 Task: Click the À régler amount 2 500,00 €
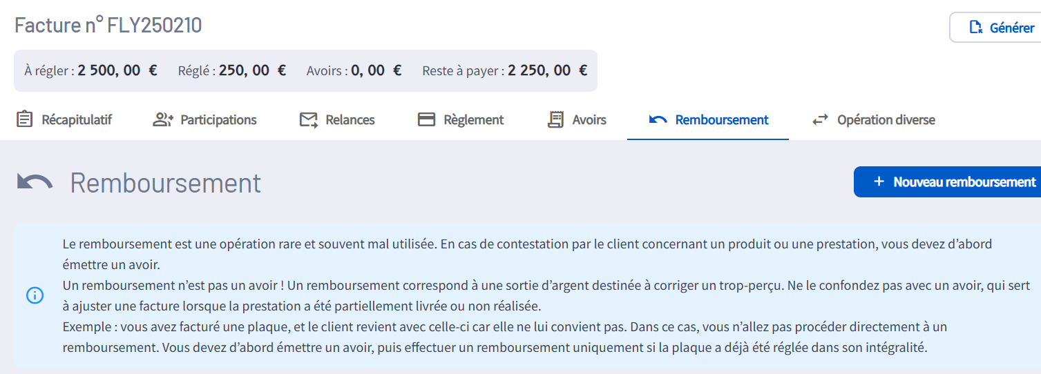117,70
